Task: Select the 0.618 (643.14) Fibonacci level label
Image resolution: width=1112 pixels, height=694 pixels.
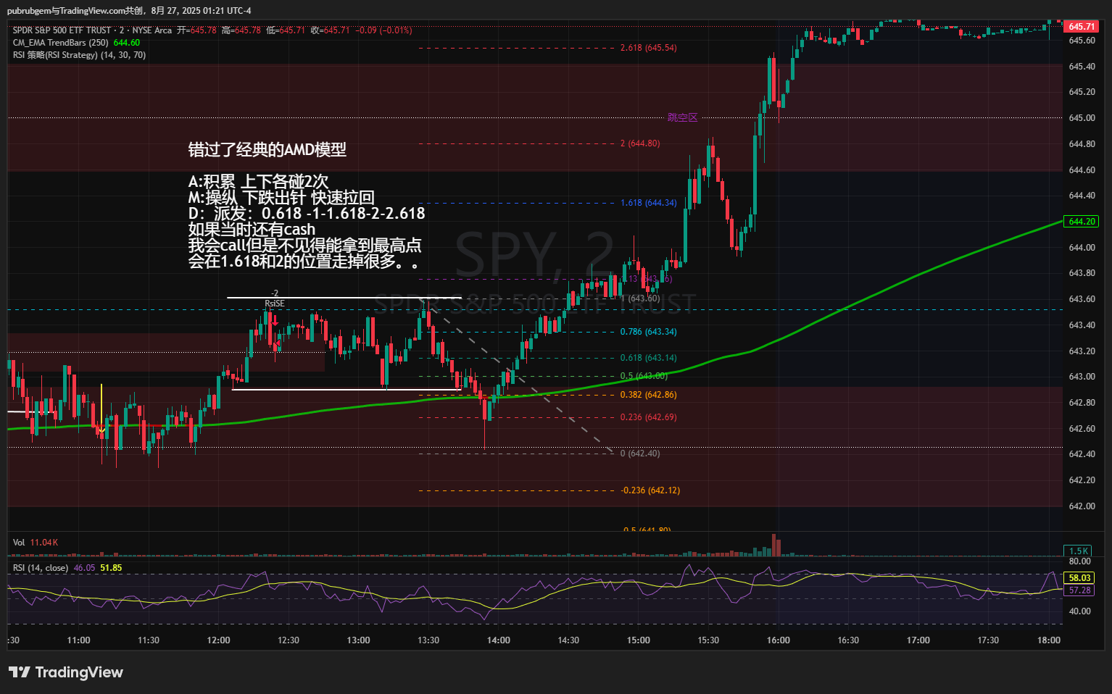Action: pos(648,358)
